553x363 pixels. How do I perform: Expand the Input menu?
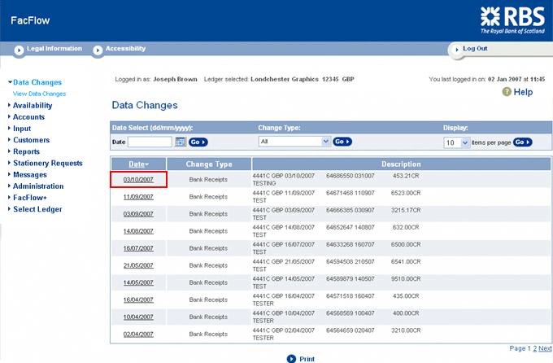coord(22,129)
